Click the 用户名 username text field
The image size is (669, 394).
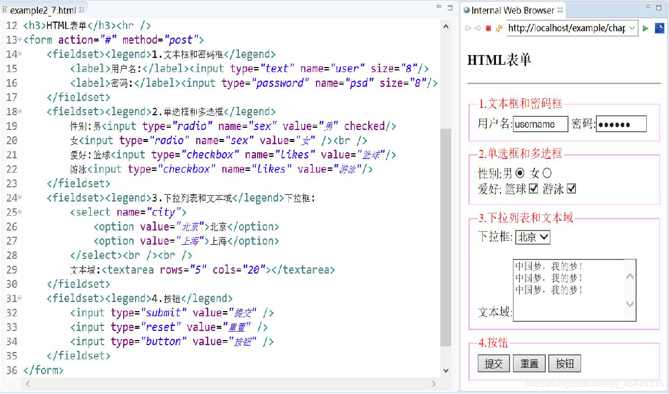(540, 124)
